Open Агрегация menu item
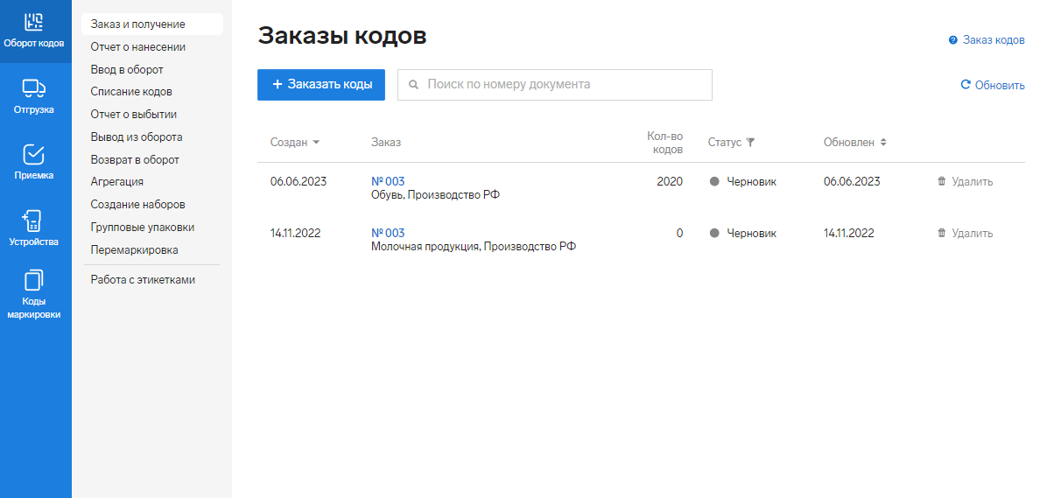This screenshot has height=498, width=1047. coord(116,181)
